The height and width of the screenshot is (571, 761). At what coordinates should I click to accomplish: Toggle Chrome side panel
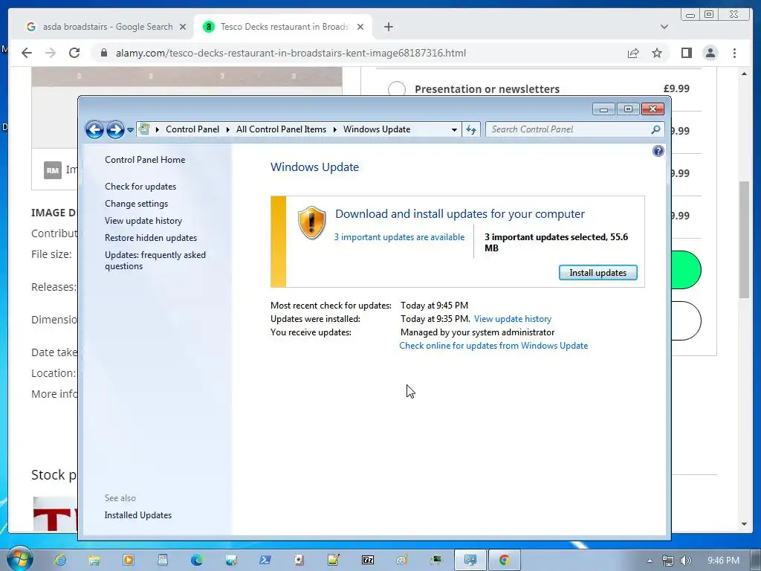[x=686, y=53]
